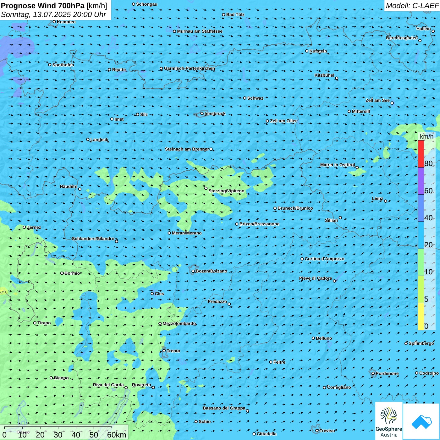Click the Zell am See marker circle
This screenshot has width=440, height=440.
pyautogui.click(x=392, y=103)
